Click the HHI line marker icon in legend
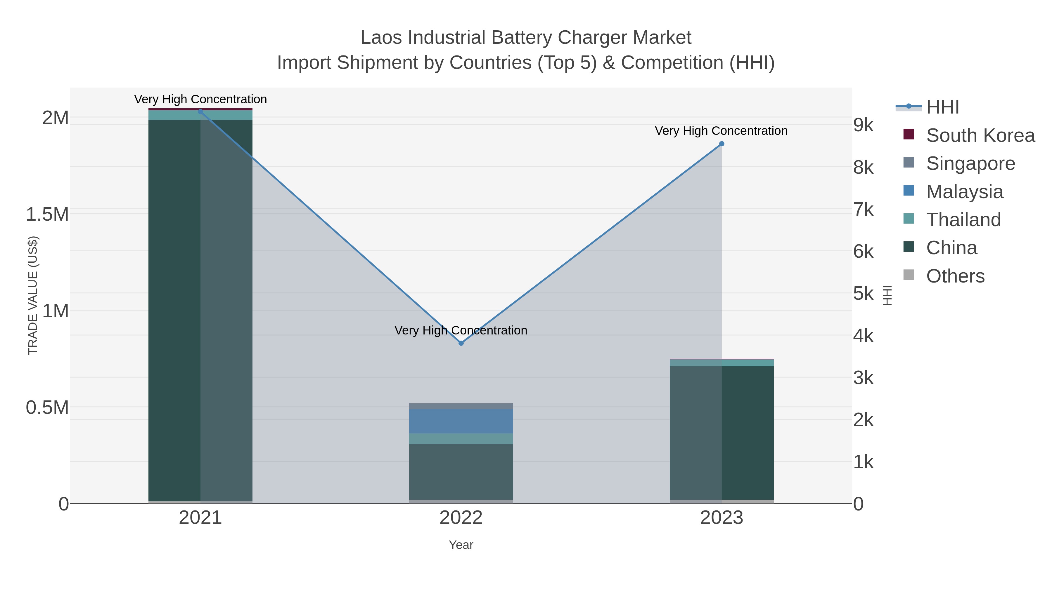The height and width of the screenshot is (591, 1052). pos(909,107)
